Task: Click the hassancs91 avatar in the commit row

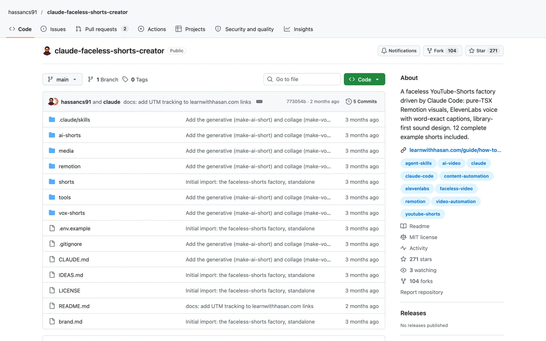Action: tap(52, 102)
